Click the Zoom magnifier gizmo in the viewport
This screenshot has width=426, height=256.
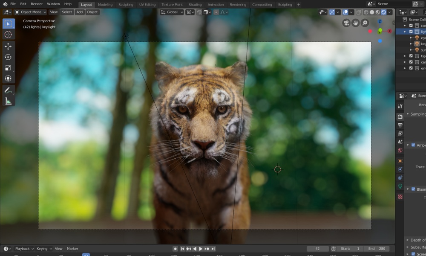pos(365,23)
